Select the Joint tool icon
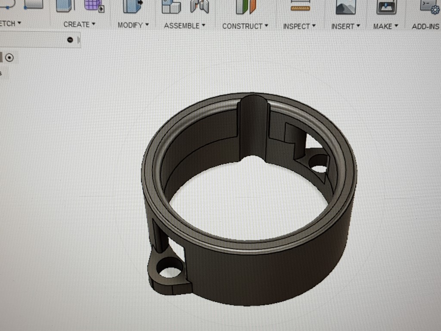Viewport: 441px width, 331px height. (200, 6)
